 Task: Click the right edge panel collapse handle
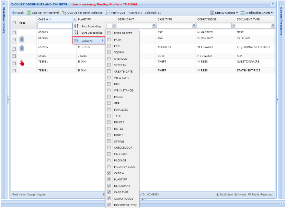pyautogui.click(x=277, y=100)
